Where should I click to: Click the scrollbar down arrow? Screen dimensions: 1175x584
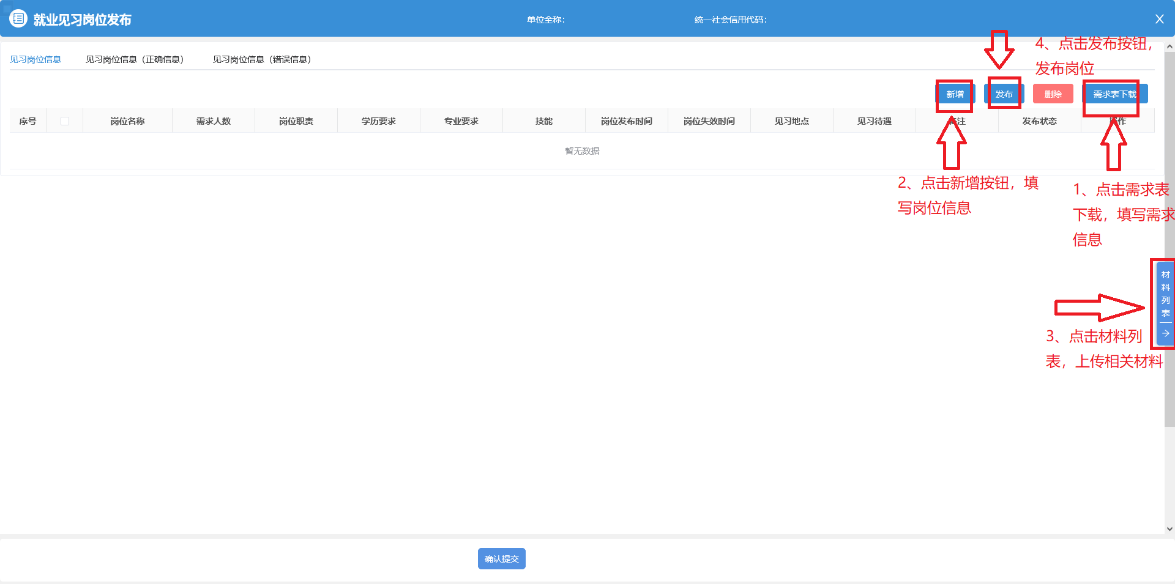click(1169, 529)
